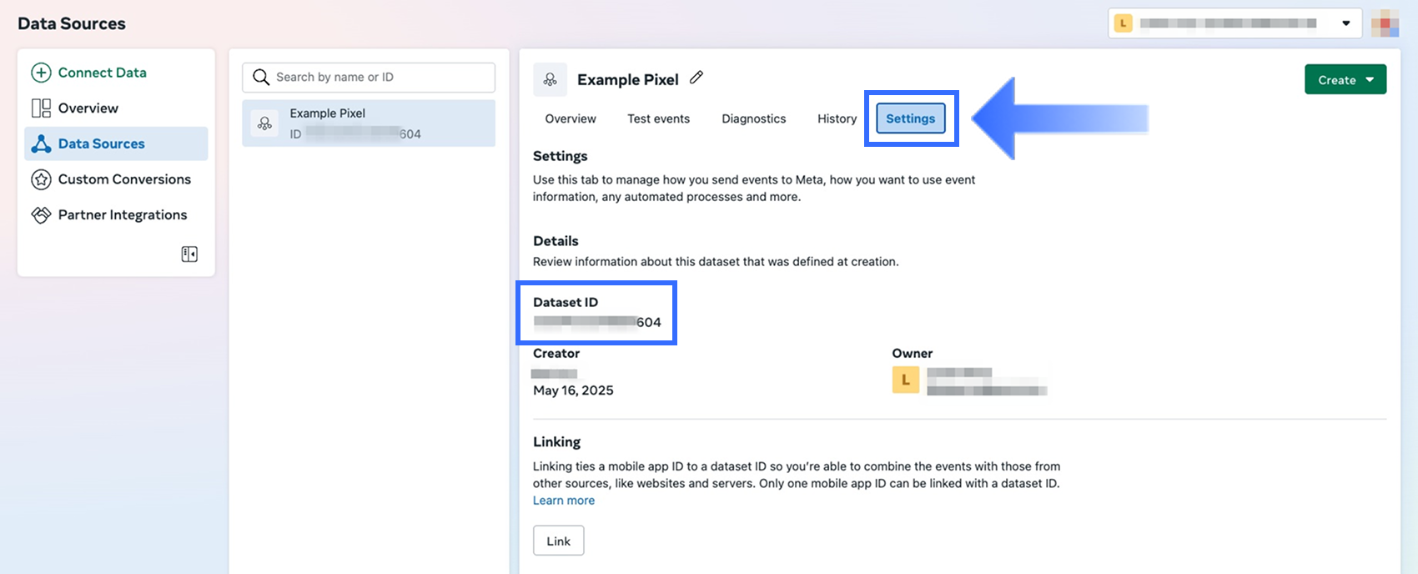The image size is (1418, 574).
Task: Click the Connect Data plus icon
Action: click(x=41, y=73)
